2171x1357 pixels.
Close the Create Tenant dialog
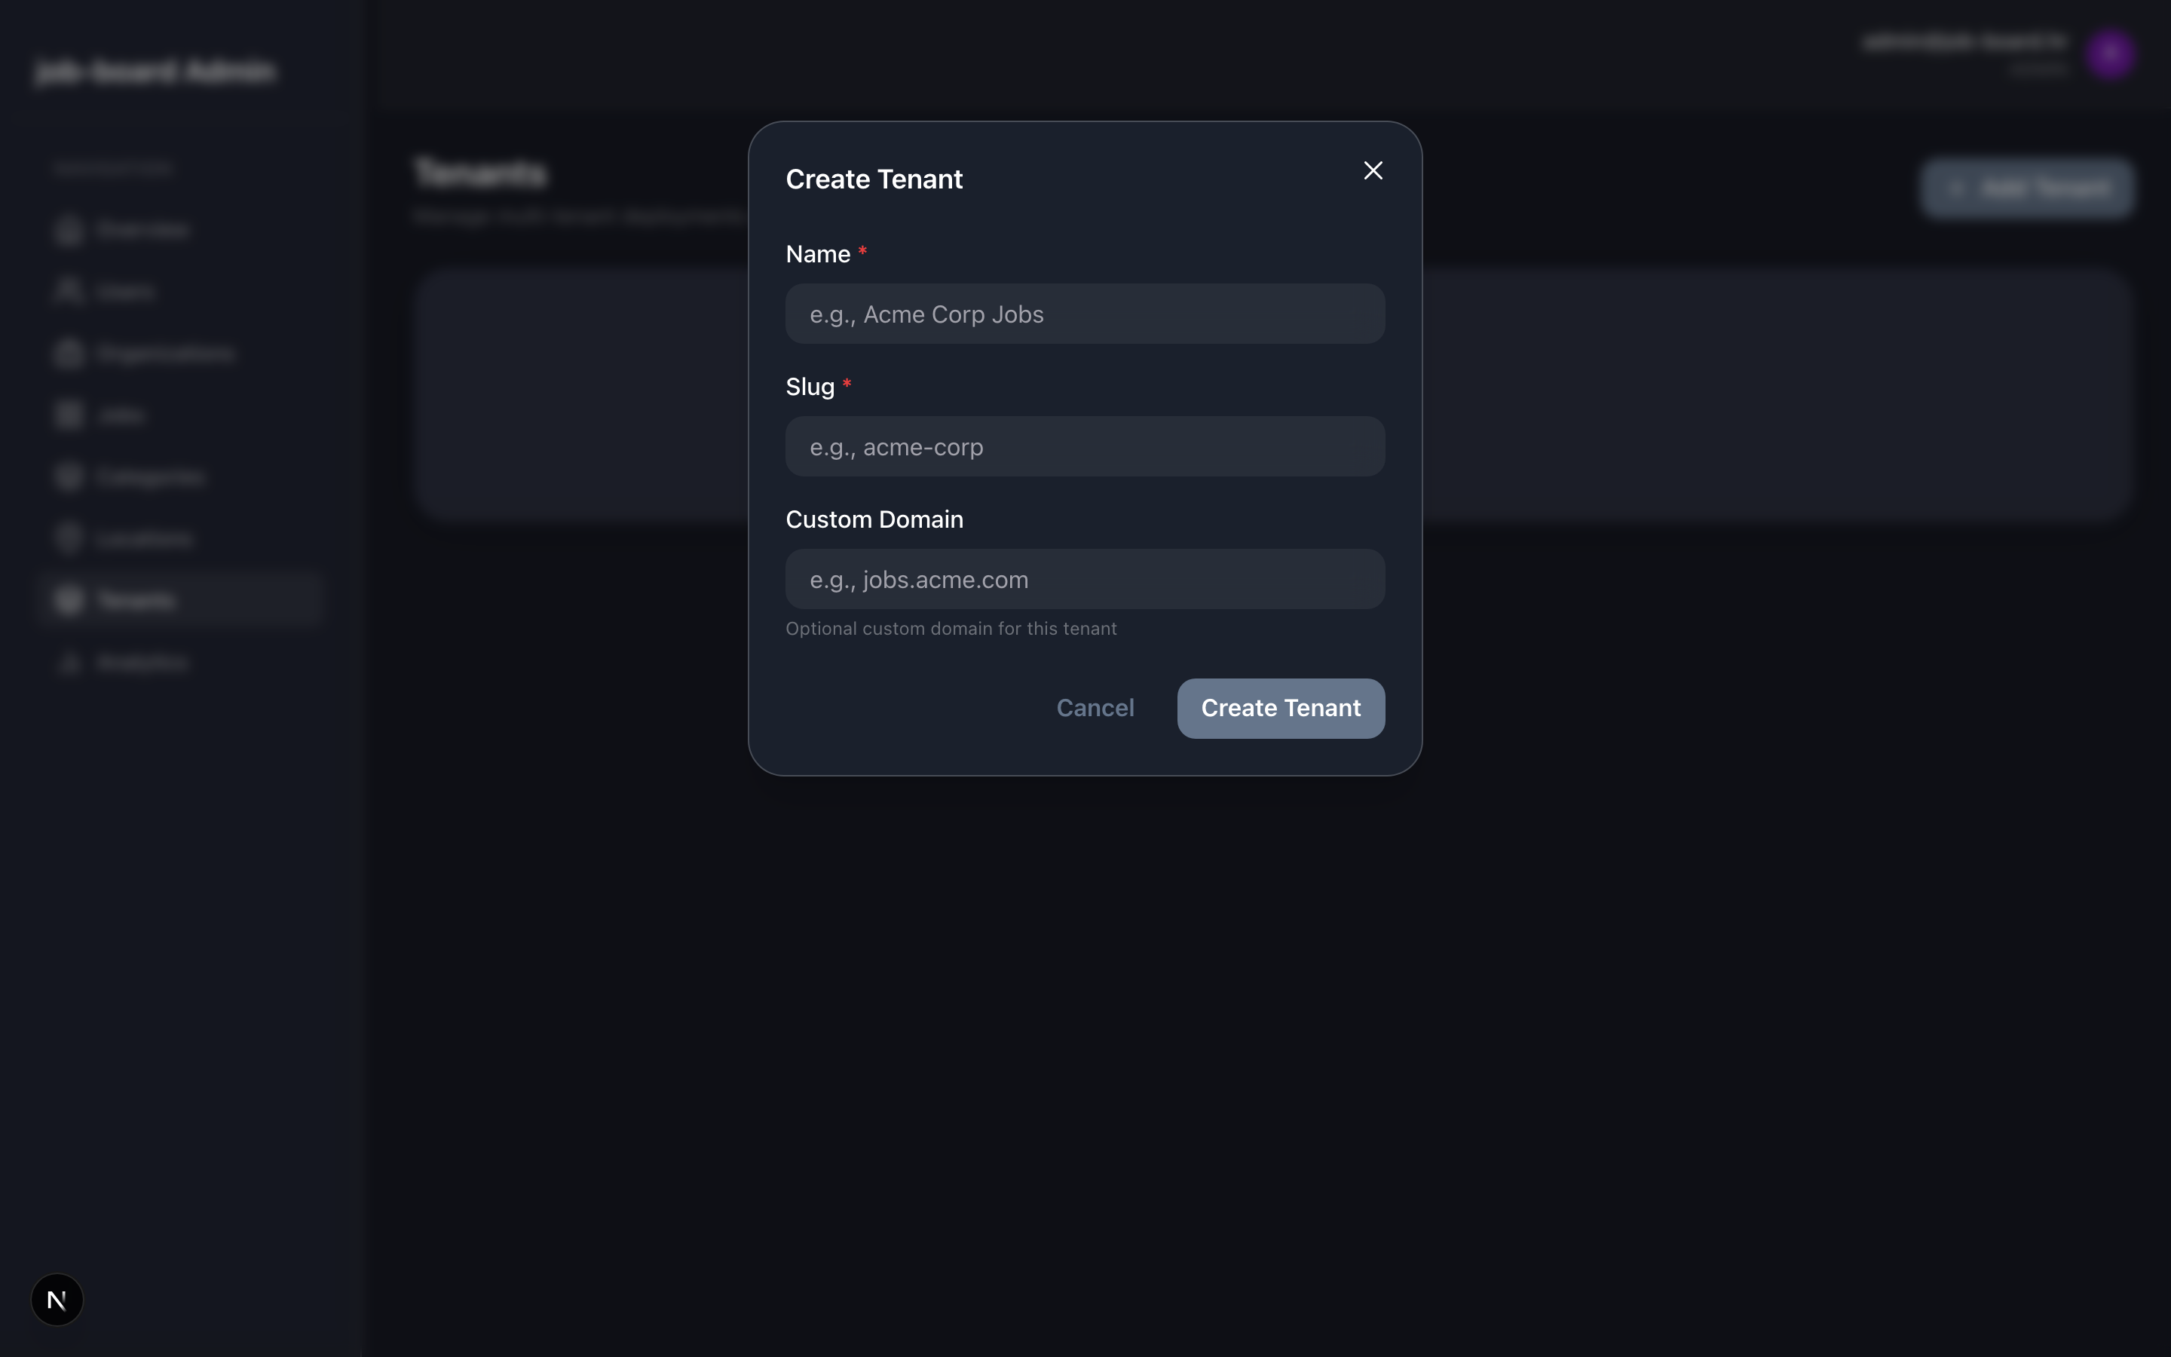pos(1373,170)
